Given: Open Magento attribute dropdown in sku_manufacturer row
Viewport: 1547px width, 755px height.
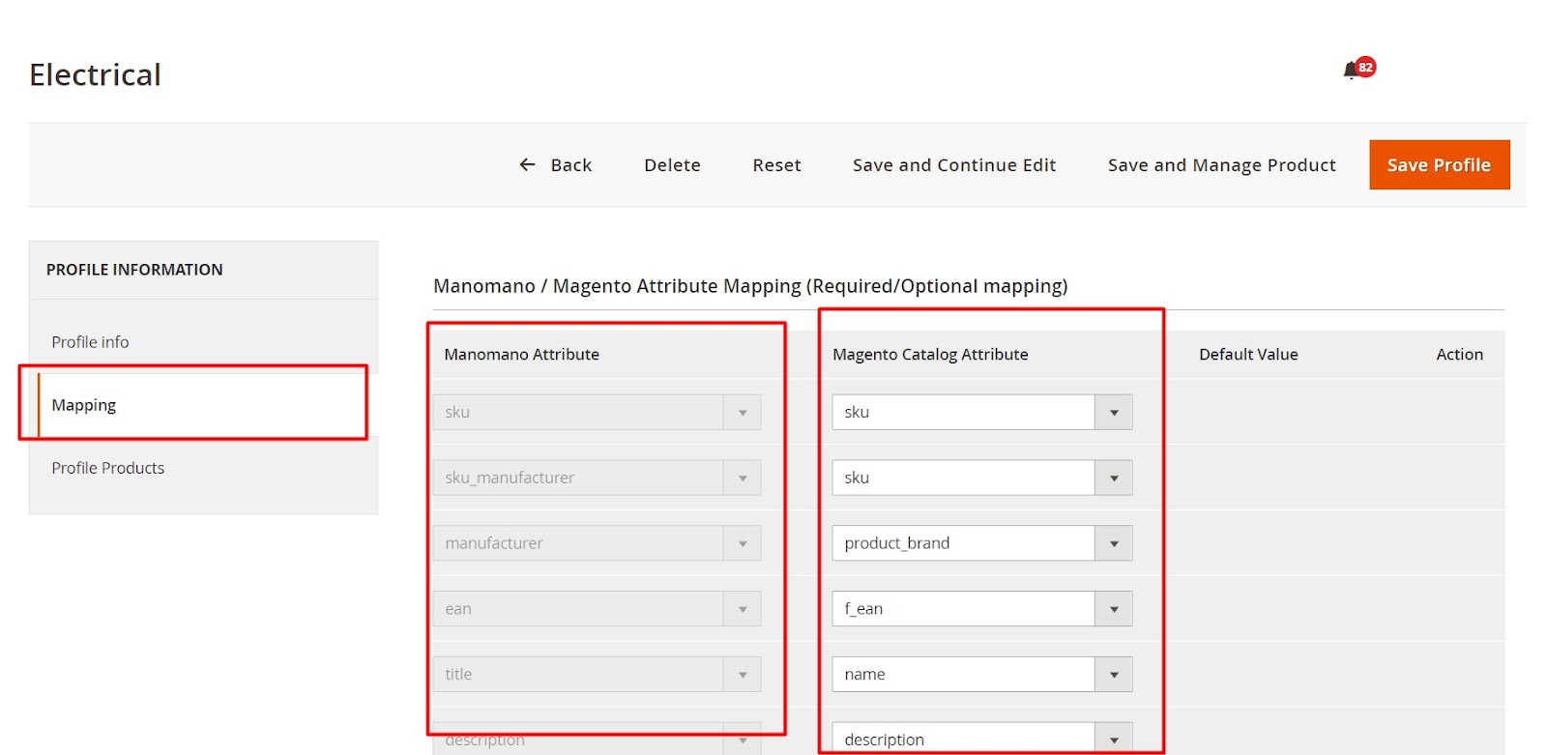Looking at the screenshot, I should [x=981, y=478].
